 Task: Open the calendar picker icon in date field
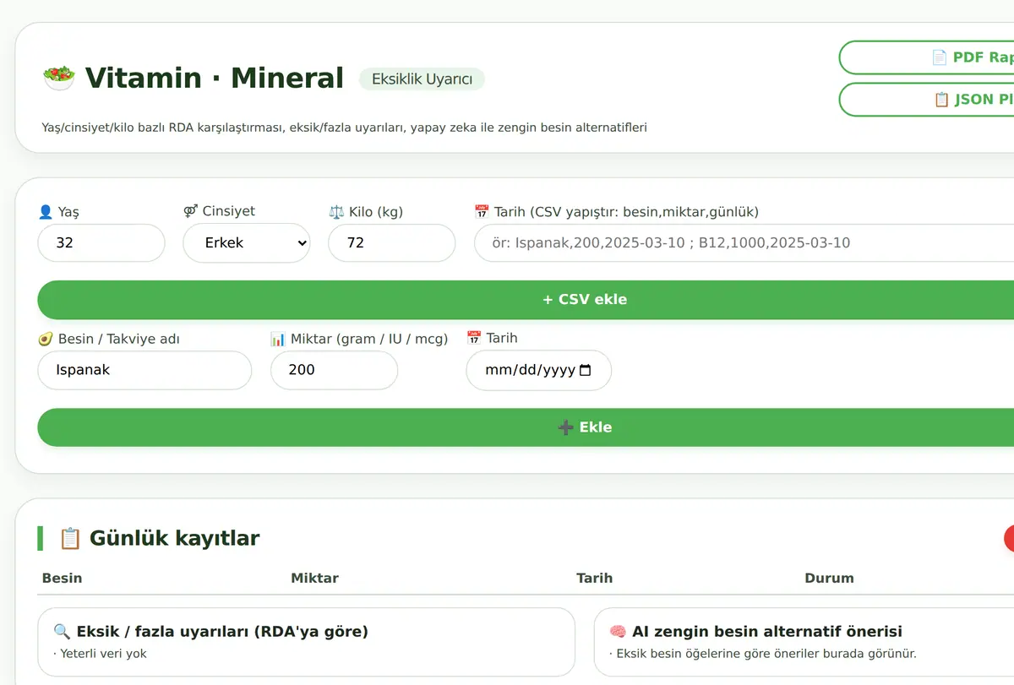[586, 370]
